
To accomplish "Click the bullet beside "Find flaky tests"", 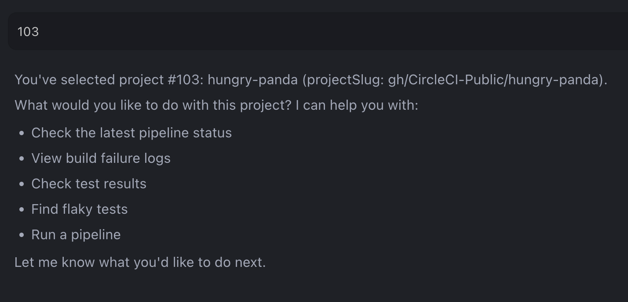I will coord(21,209).
